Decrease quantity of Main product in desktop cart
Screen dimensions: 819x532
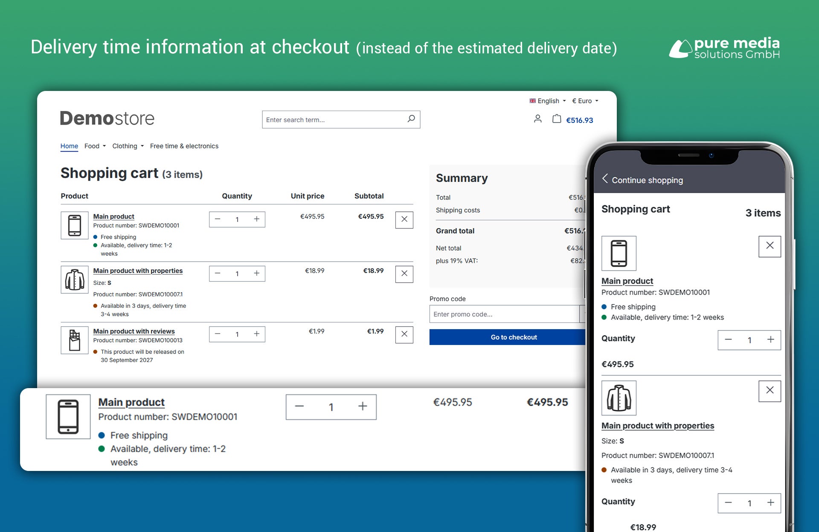(218, 219)
